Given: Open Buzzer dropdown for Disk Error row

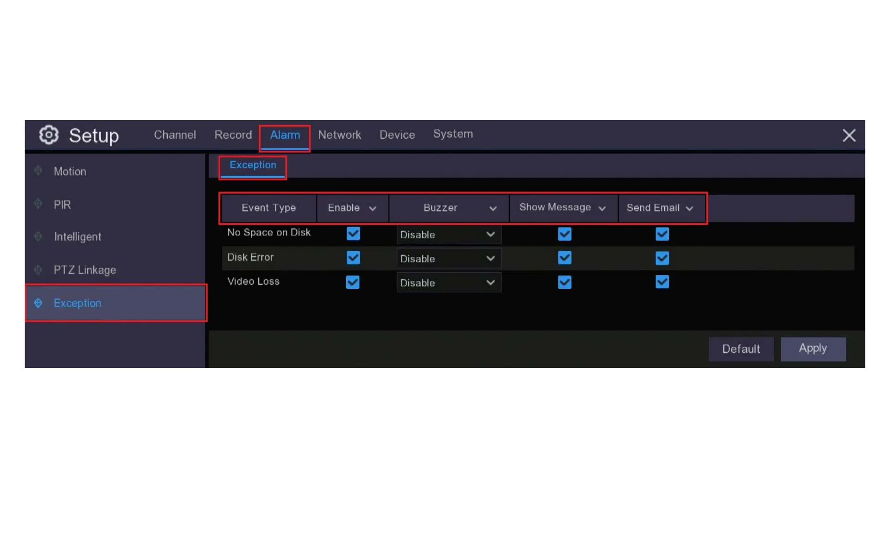Looking at the screenshot, I should [448, 259].
